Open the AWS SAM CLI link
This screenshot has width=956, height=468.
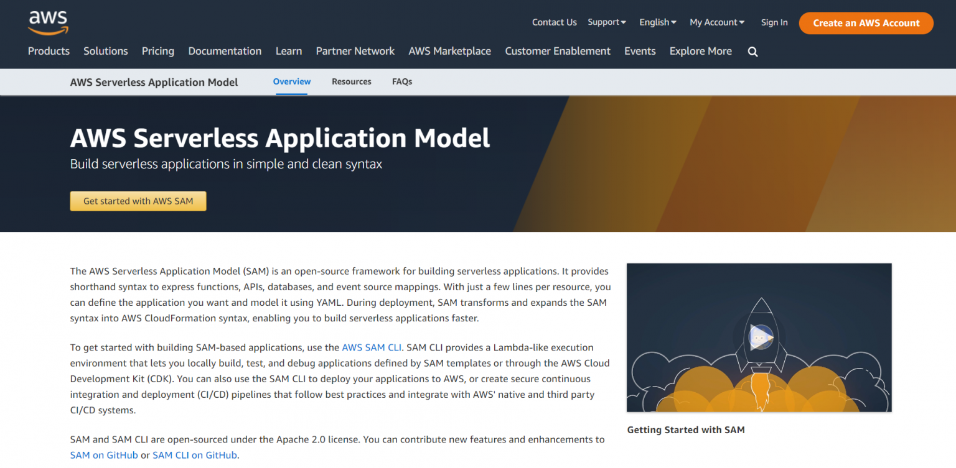pyautogui.click(x=372, y=347)
